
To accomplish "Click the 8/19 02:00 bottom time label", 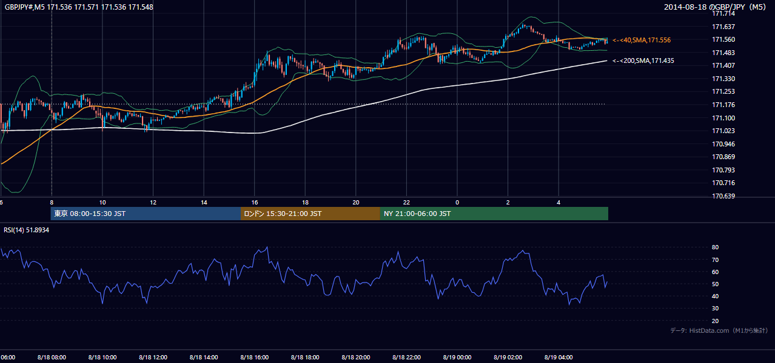I will [508, 358].
